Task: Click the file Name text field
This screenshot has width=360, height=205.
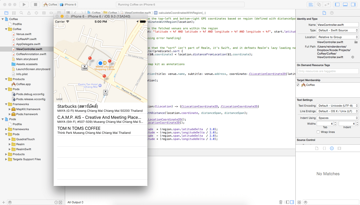Action: [x=338, y=25]
